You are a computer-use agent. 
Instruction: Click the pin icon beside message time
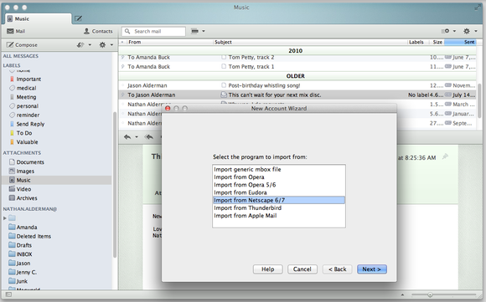pyautogui.click(x=445, y=156)
